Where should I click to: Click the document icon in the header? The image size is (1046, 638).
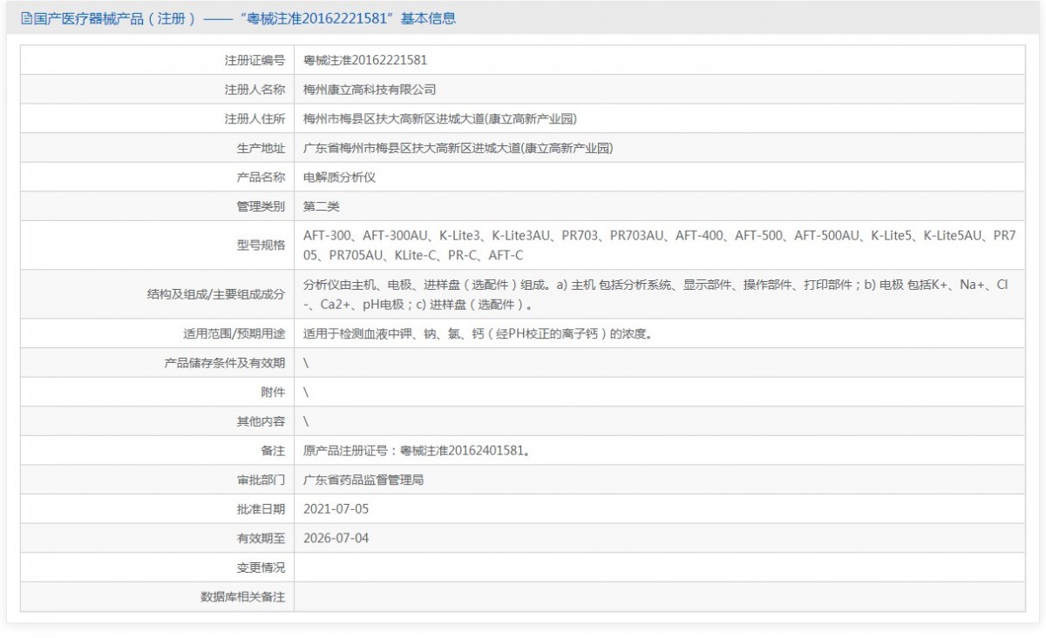(x=25, y=18)
